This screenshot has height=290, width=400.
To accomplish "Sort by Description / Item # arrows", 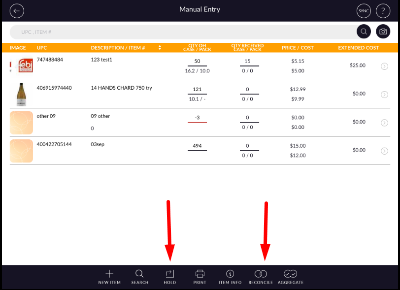I will (160, 48).
